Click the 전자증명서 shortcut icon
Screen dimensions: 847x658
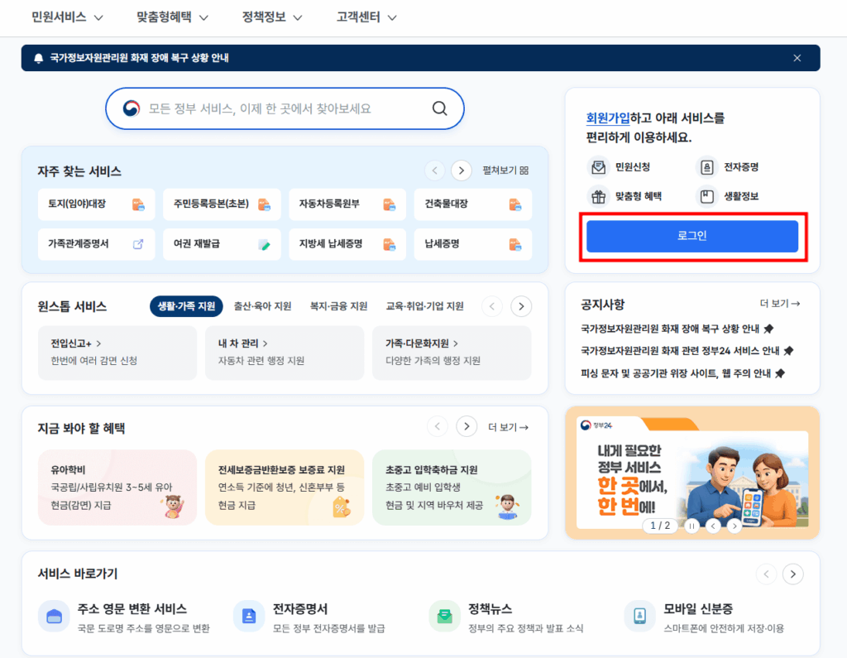[249, 617]
